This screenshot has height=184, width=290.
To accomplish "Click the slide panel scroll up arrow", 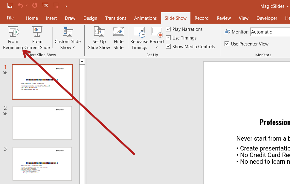I will [82, 61].
